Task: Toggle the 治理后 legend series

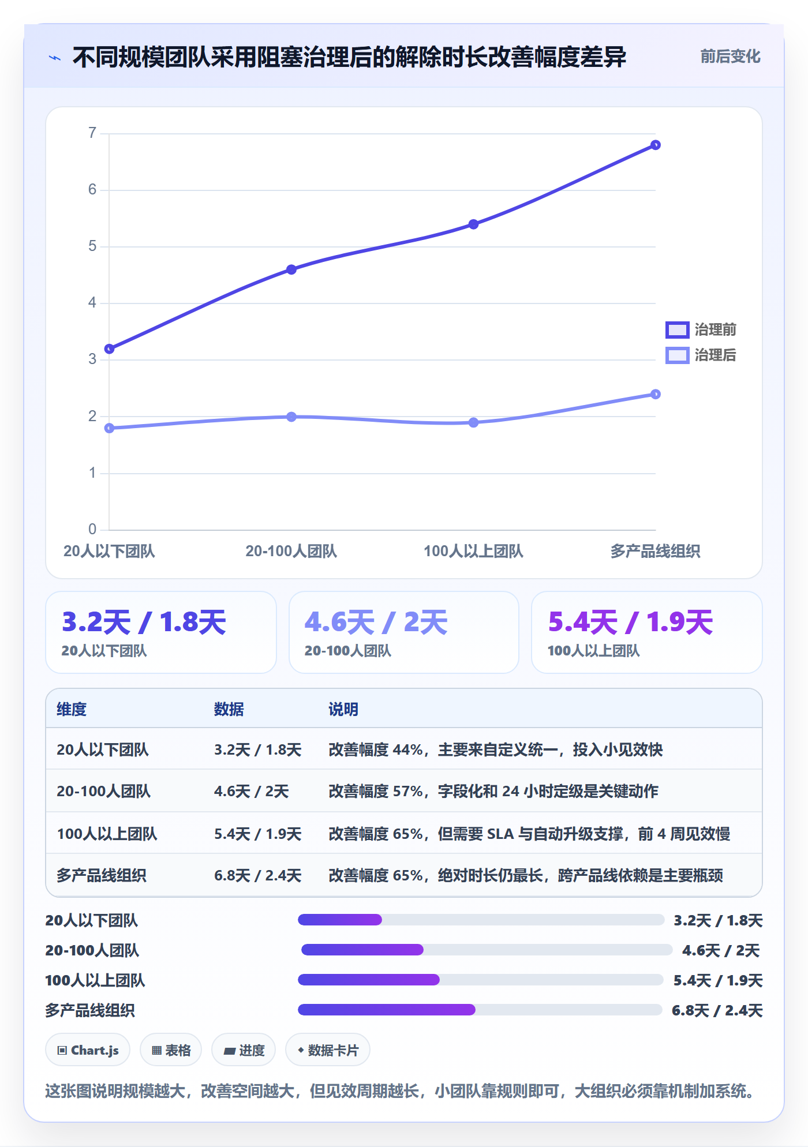Action: [x=701, y=355]
